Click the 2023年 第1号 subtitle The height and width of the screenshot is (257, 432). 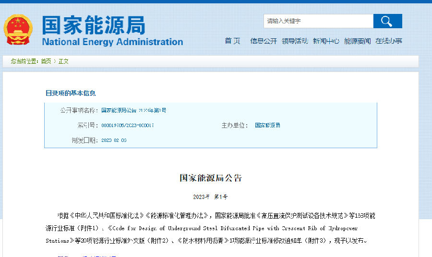211,197
